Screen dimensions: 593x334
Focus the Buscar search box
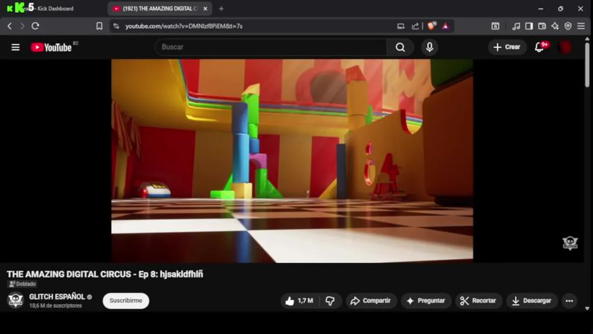pos(271,47)
